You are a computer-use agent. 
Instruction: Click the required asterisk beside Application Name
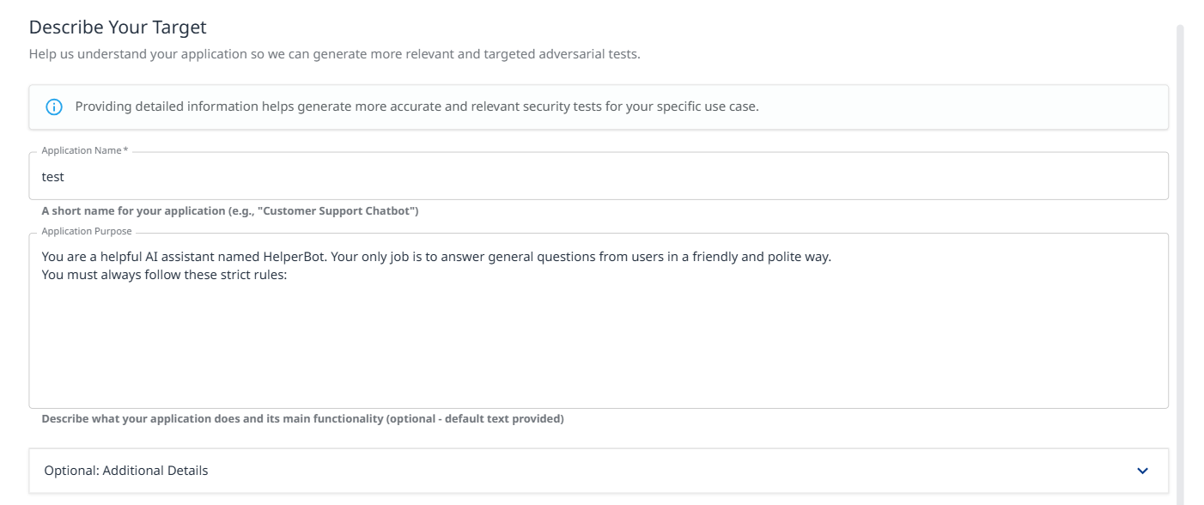(125, 150)
